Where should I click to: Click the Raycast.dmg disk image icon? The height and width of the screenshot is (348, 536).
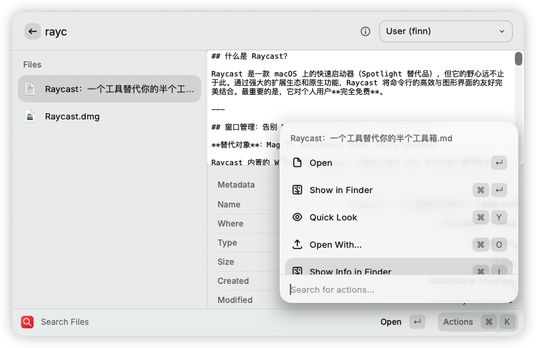[x=30, y=116]
